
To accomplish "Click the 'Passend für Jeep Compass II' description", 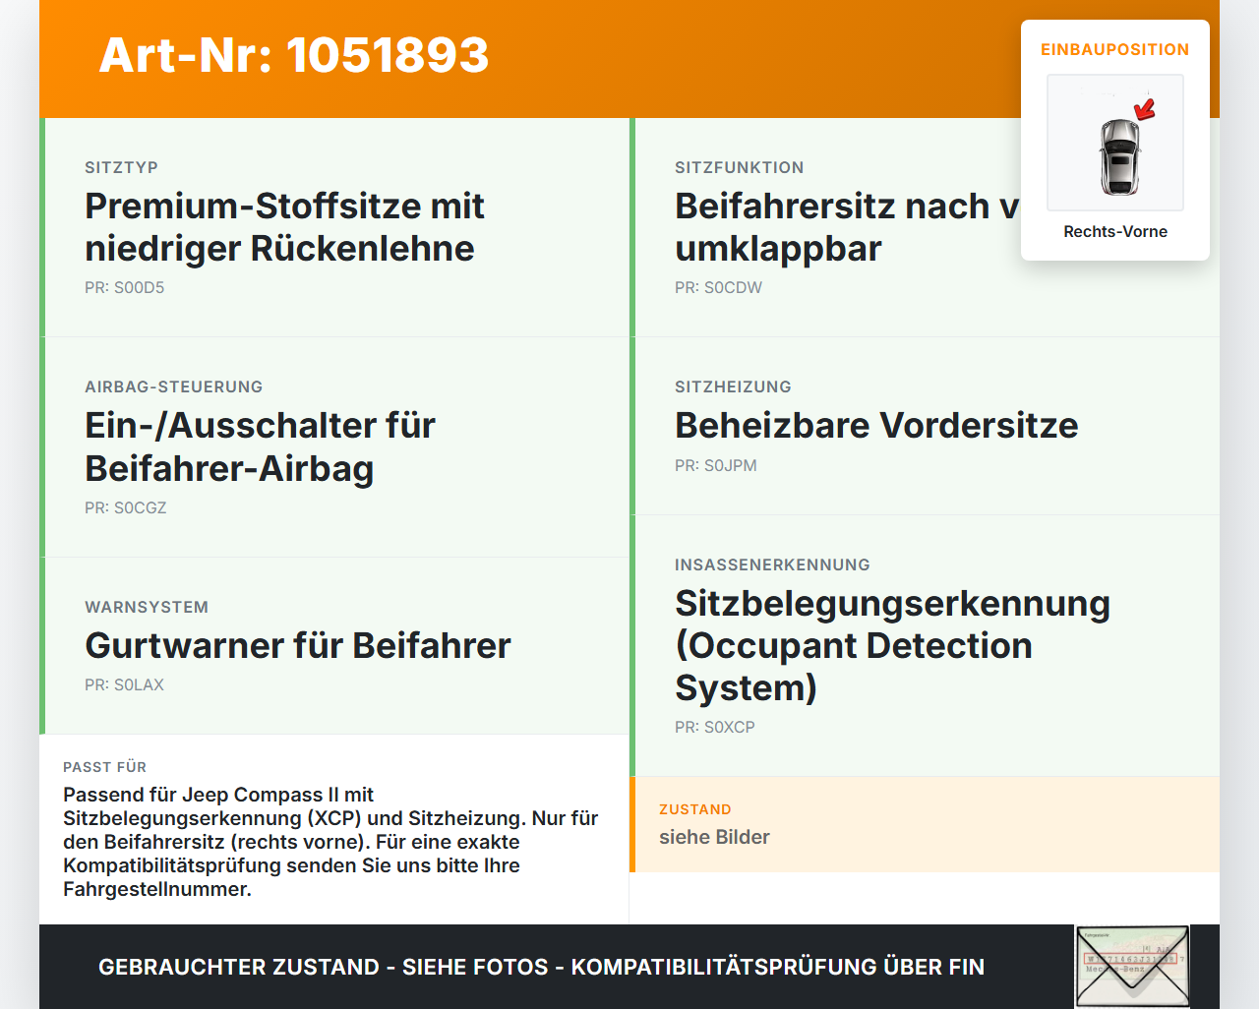I will (x=330, y=842).
